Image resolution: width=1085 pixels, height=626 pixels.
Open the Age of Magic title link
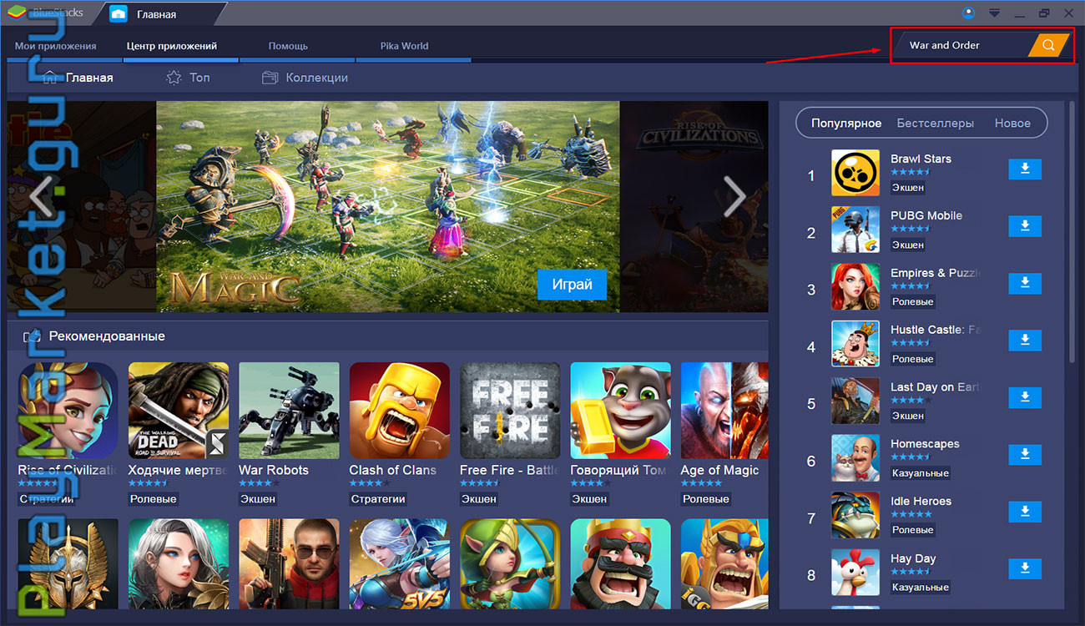click(719, 470)
